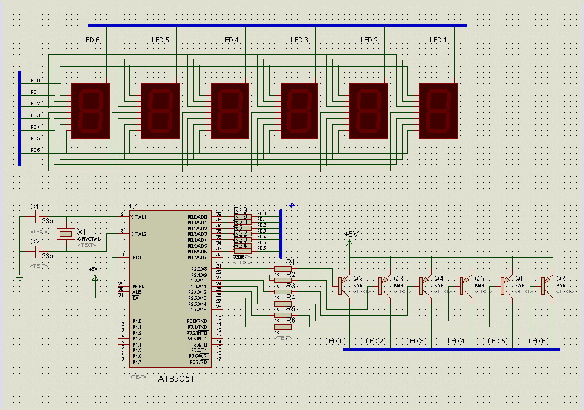Viewport: 584px width, 410px height.
Task: Click the +5V power terminal above transistors
Action: (x=349, y=242)
